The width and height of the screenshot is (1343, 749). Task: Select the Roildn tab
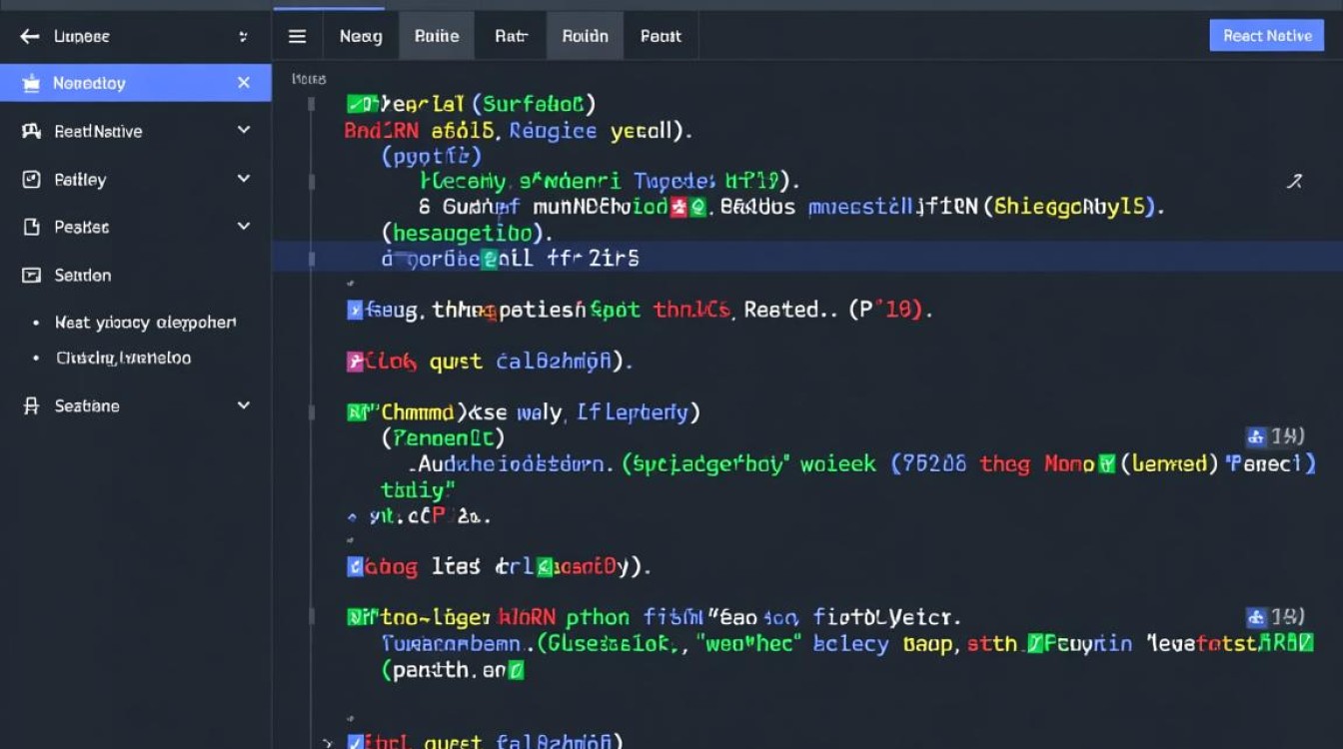[586, 36]
